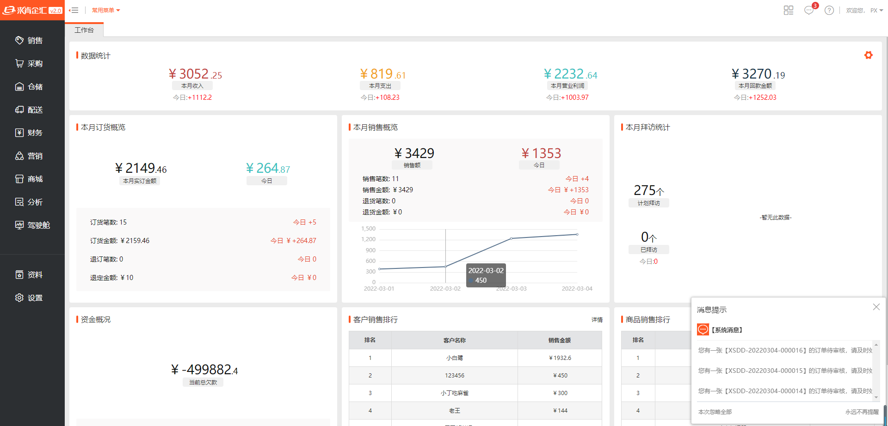Open the grid layout icon in header
The width and height of the screenshot is (888, 426).
click(x=789, y=10)
